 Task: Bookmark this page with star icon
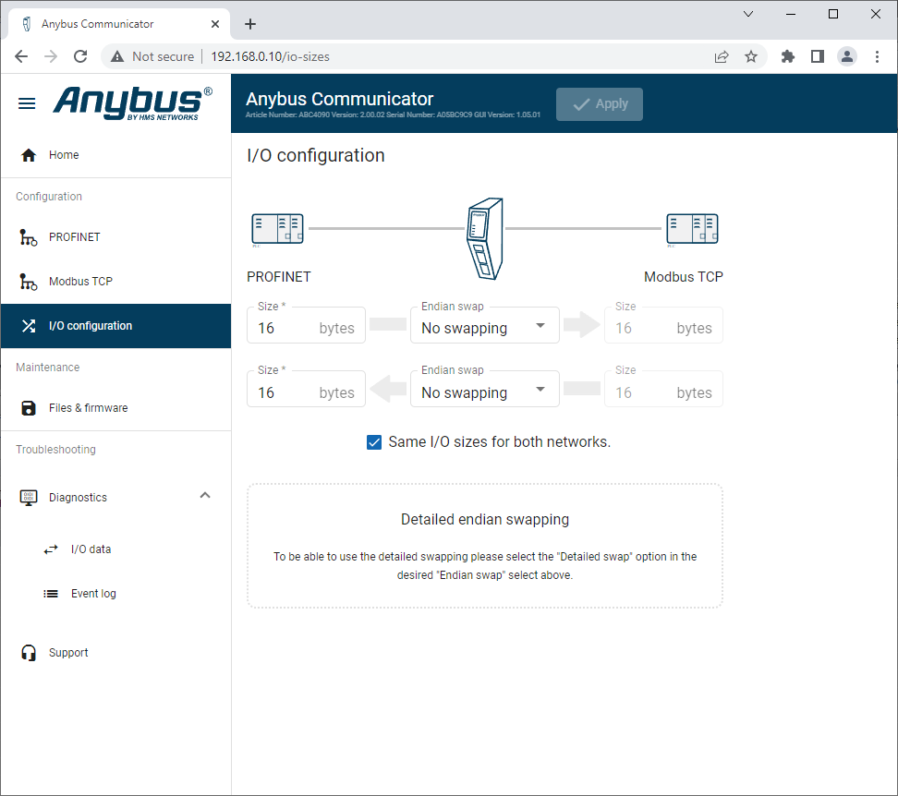click(x=751, y=56)
